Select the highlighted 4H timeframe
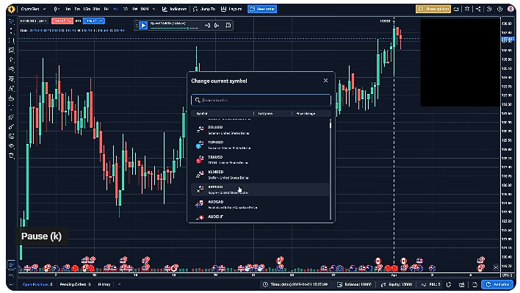520x293 pixels. pos(116,9)
